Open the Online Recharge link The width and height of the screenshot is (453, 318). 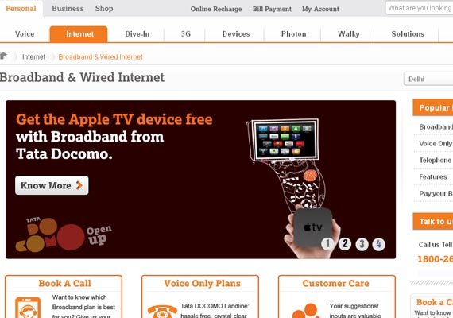coord(216,9)
